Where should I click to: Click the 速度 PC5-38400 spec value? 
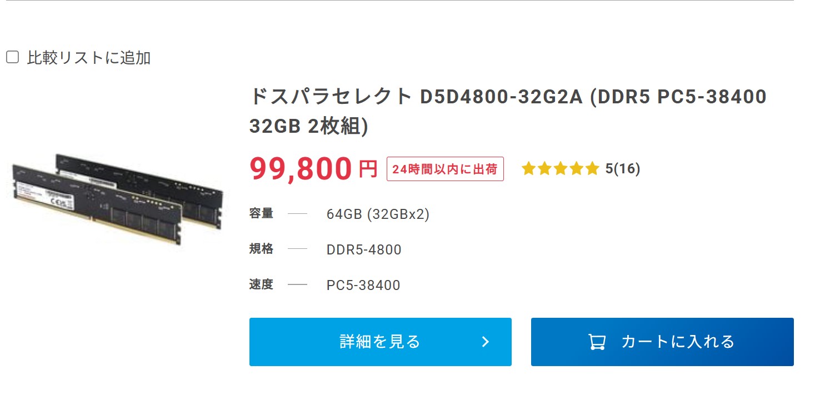(x=362, y=285)
